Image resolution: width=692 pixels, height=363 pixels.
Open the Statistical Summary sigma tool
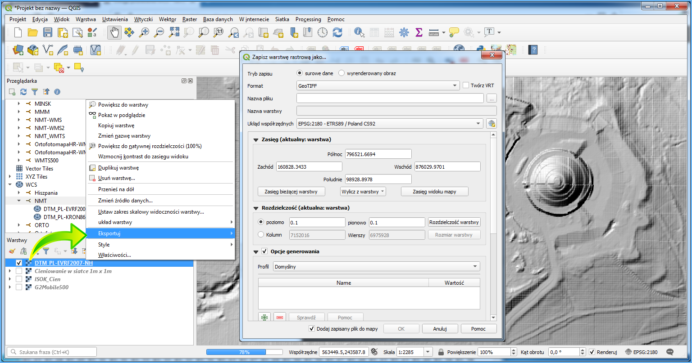(x=419, y=32)
